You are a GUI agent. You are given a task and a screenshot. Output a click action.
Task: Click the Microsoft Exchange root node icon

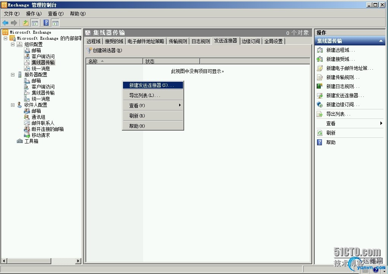[5, 32]
